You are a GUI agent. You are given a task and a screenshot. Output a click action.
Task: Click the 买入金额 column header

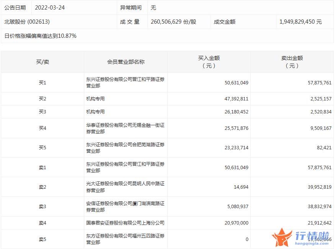click(209, 62)
